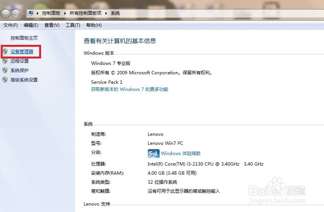Click the 控制面板 breadcrumb

click(x=51, y=13)
